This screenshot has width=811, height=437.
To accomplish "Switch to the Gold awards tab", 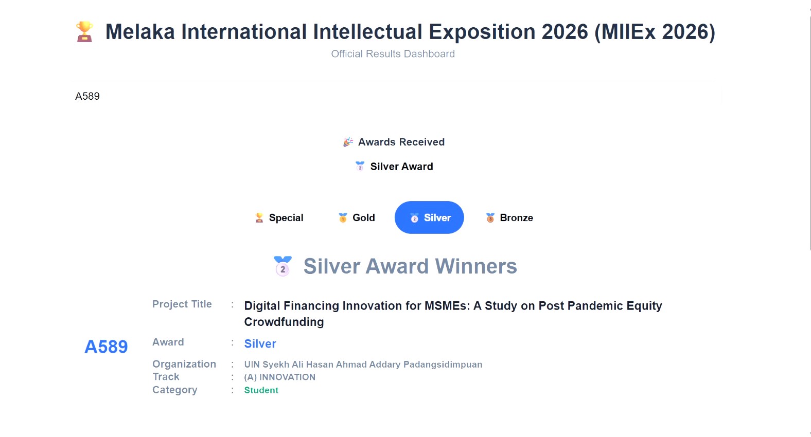I will [x=357, y=217].
